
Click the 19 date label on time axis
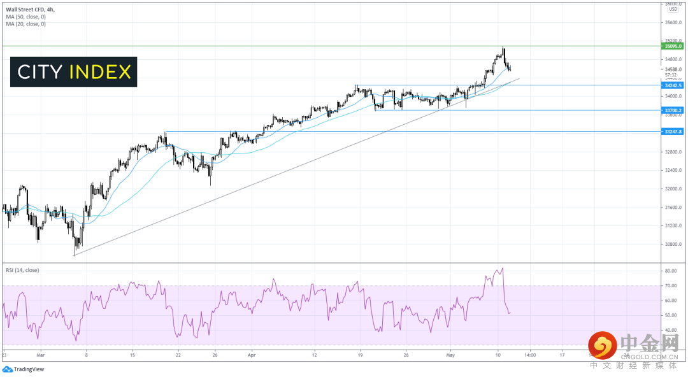[360, 355]
